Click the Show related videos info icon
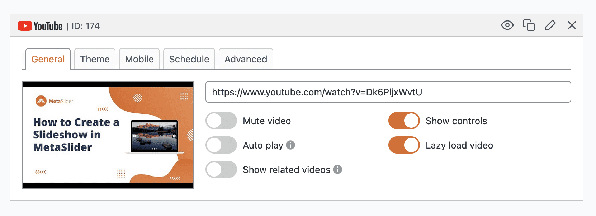 (337, 169)
